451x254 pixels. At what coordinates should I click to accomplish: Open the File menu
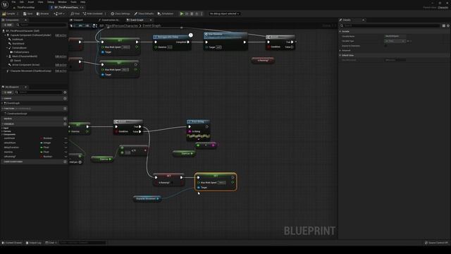pyautogui.click(x=13, y=2)
